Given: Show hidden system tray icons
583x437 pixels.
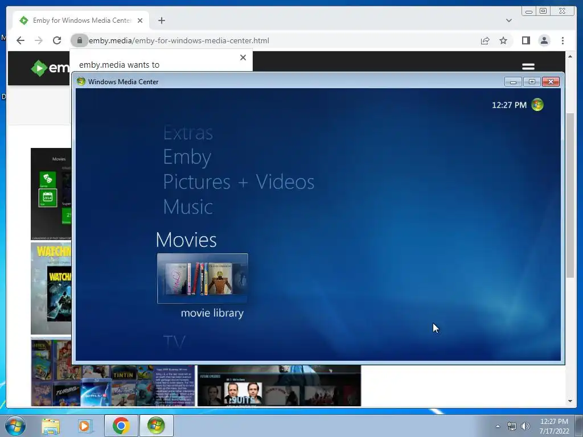Looking at the screenshot, I should (498, 426).
